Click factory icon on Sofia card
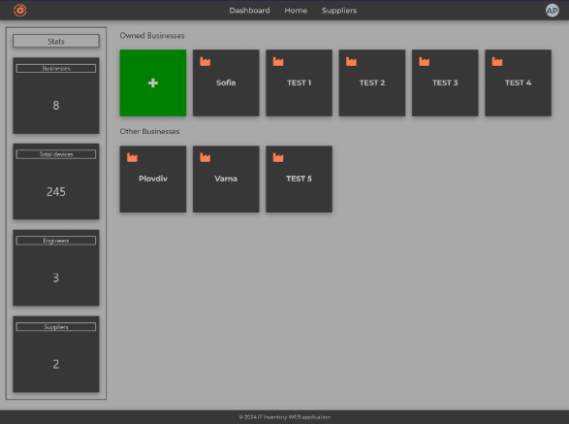 click(205, 61)
